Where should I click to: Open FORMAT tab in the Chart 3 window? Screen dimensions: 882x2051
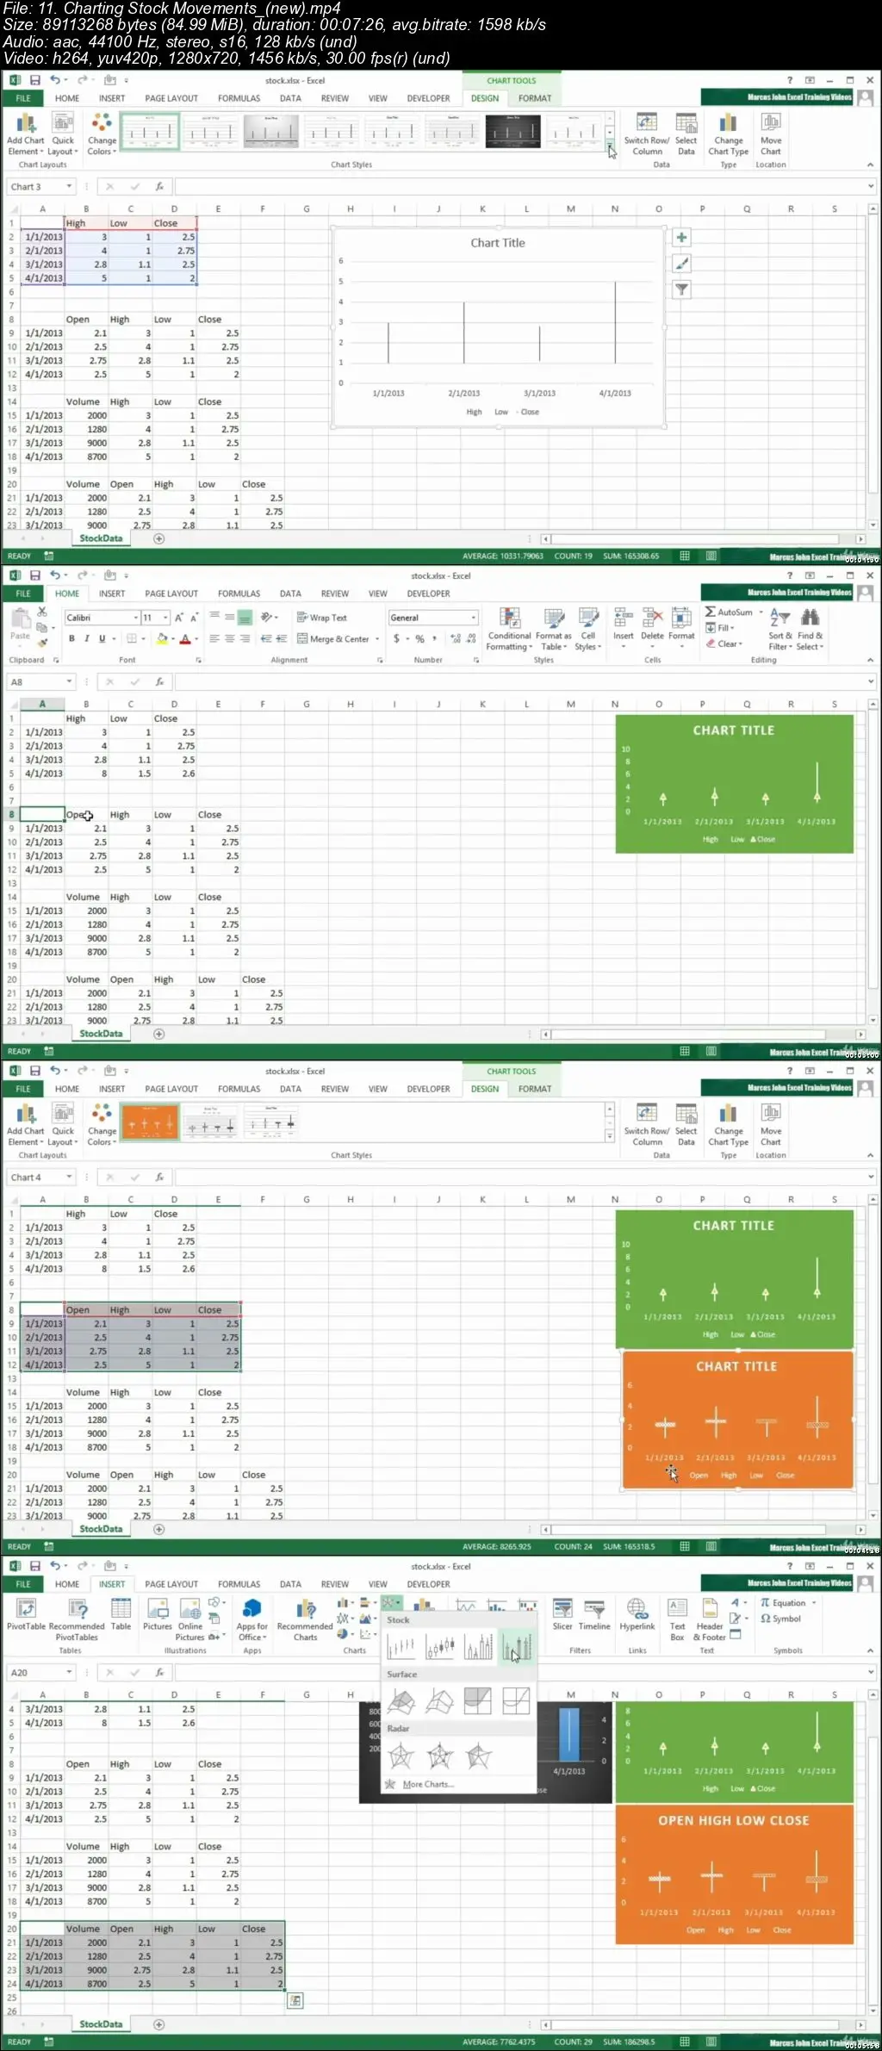click(534, 98)
